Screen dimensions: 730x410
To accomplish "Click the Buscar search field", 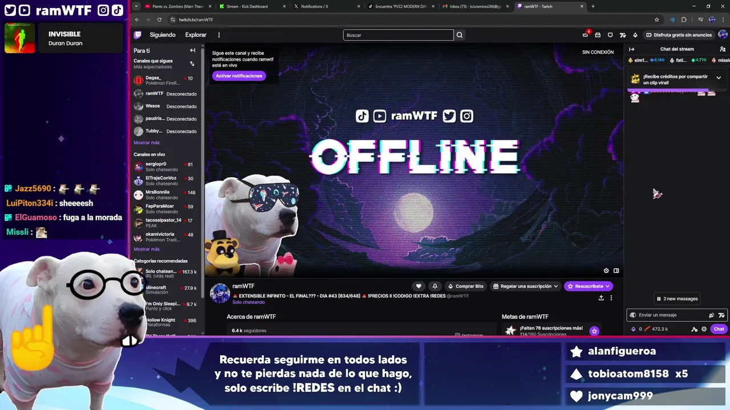I will [x=398, y=35].
